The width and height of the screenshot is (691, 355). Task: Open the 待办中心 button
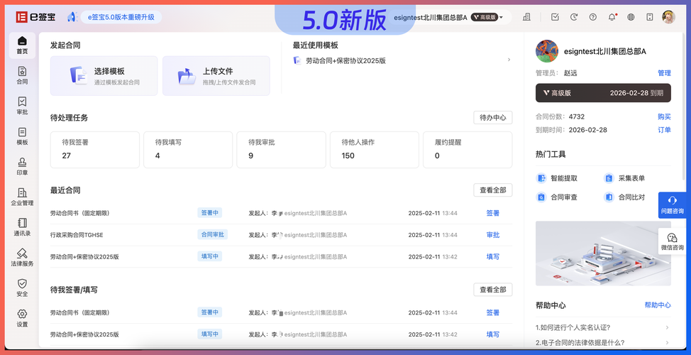492,118
